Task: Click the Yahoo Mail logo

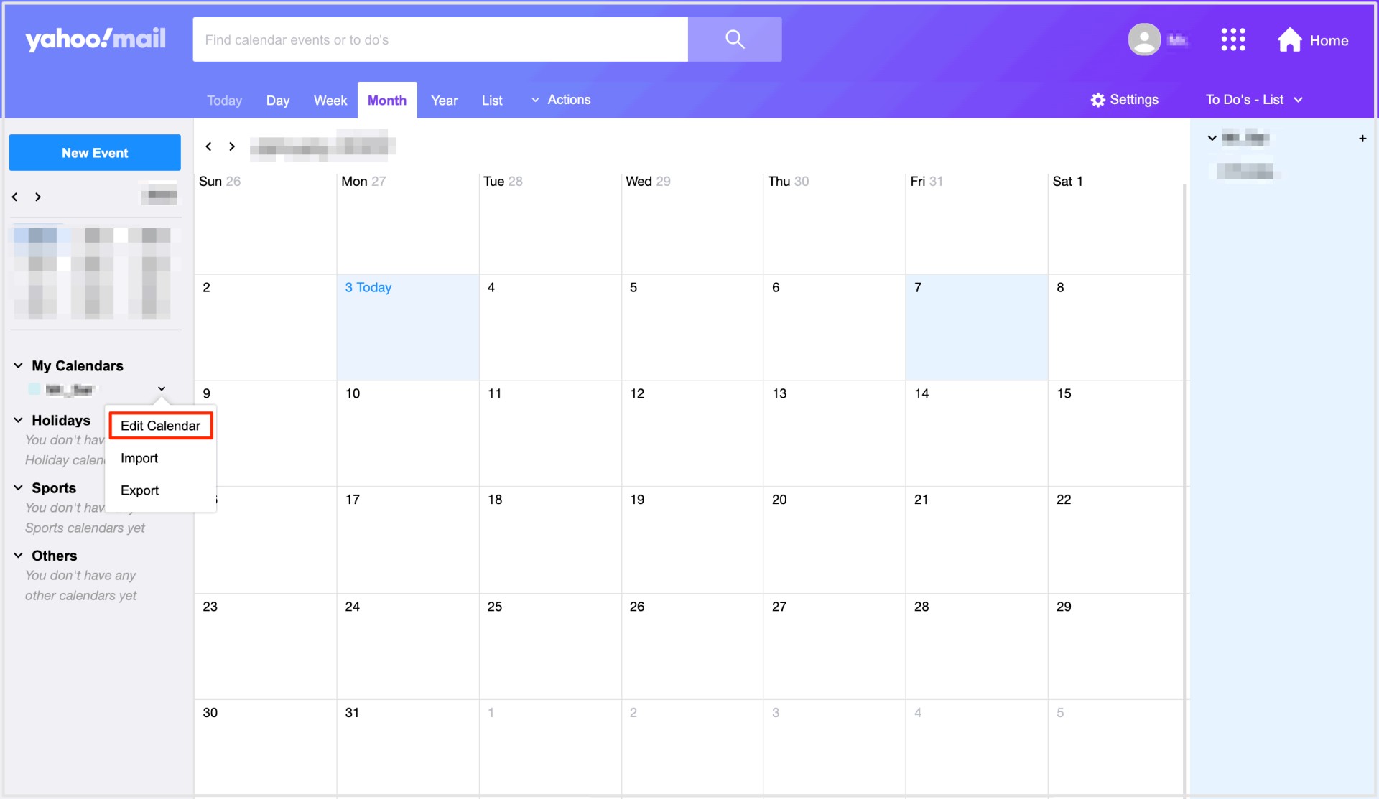Action: pyautogui.click(x=95, y=39)
